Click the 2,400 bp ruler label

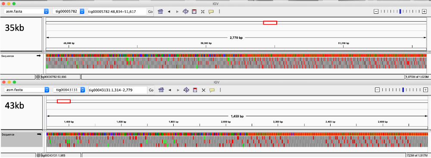coord(331,121)
